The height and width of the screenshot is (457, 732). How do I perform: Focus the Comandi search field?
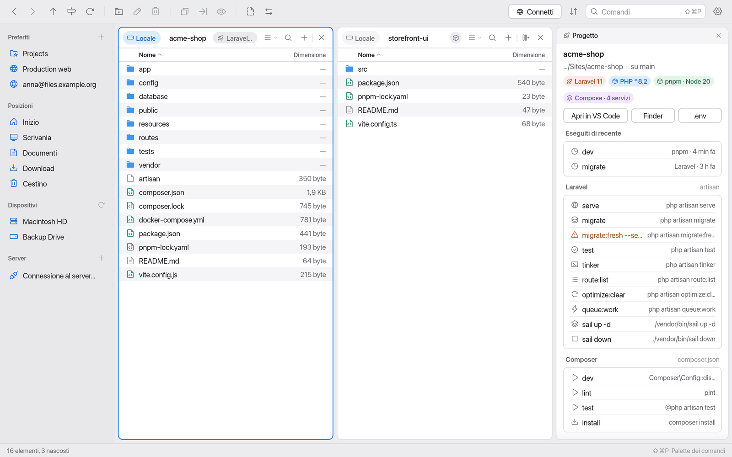(x=646, y=11)
